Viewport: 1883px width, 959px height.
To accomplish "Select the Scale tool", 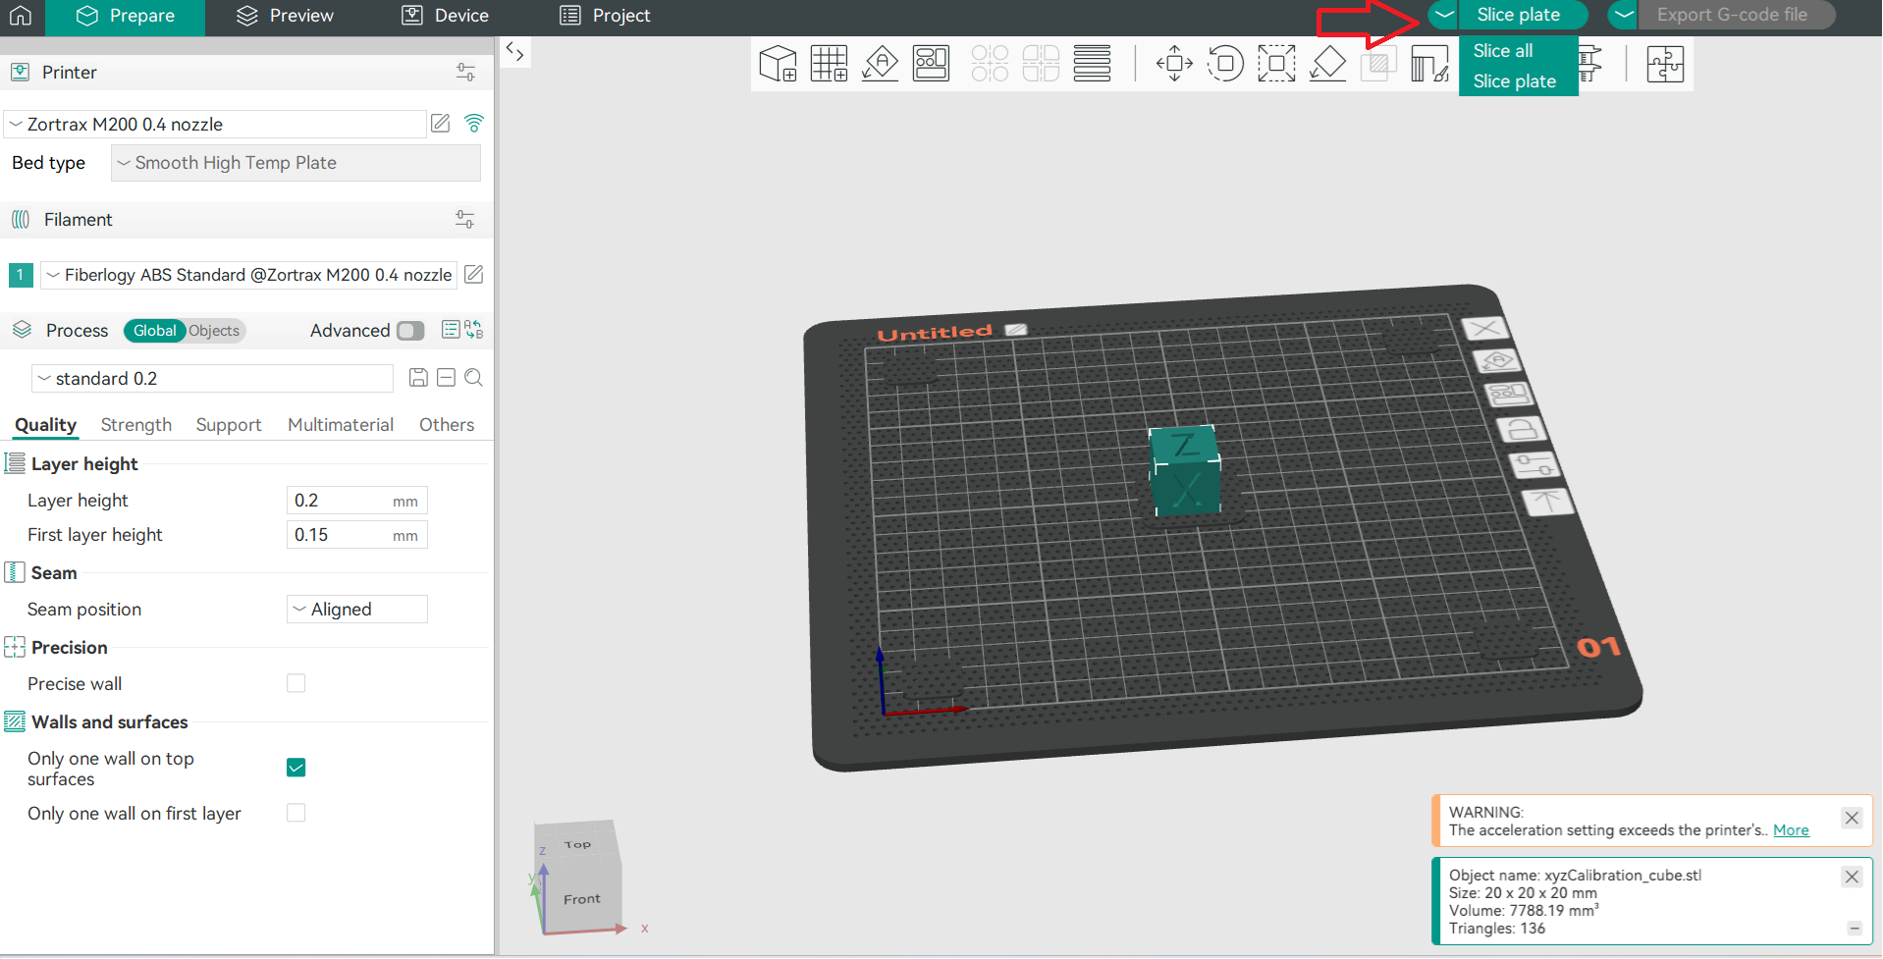I will 1276,64.
